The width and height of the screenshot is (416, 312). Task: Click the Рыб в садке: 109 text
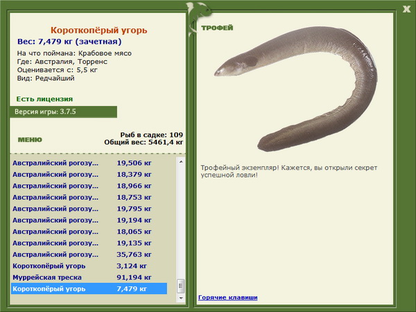(x=151, y=135)
